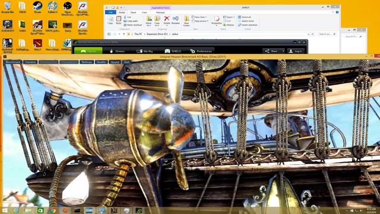The width and height of the screenshot is (380, 214).
Task: Click History in the Explorer Open group
Action: [229, 25]
